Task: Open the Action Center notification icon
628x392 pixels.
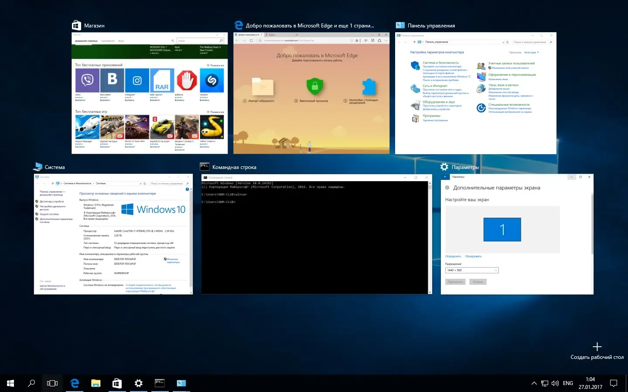Action: pyautogui.click(x=614, y=383)
